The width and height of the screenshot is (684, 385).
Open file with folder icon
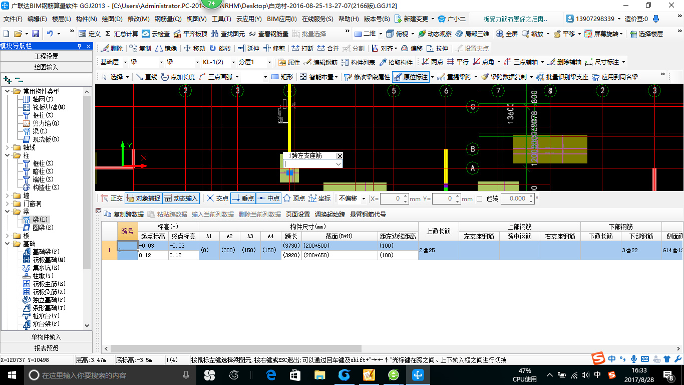click(18, 34)
